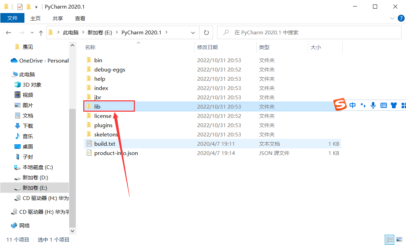Open the Sogou soft keyboard icon

point(383,105)
